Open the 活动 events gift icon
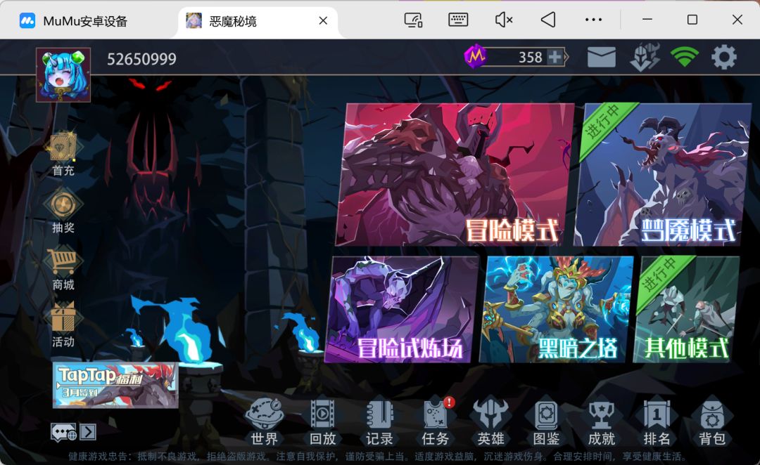760x465 pixels. click(63, 325)
